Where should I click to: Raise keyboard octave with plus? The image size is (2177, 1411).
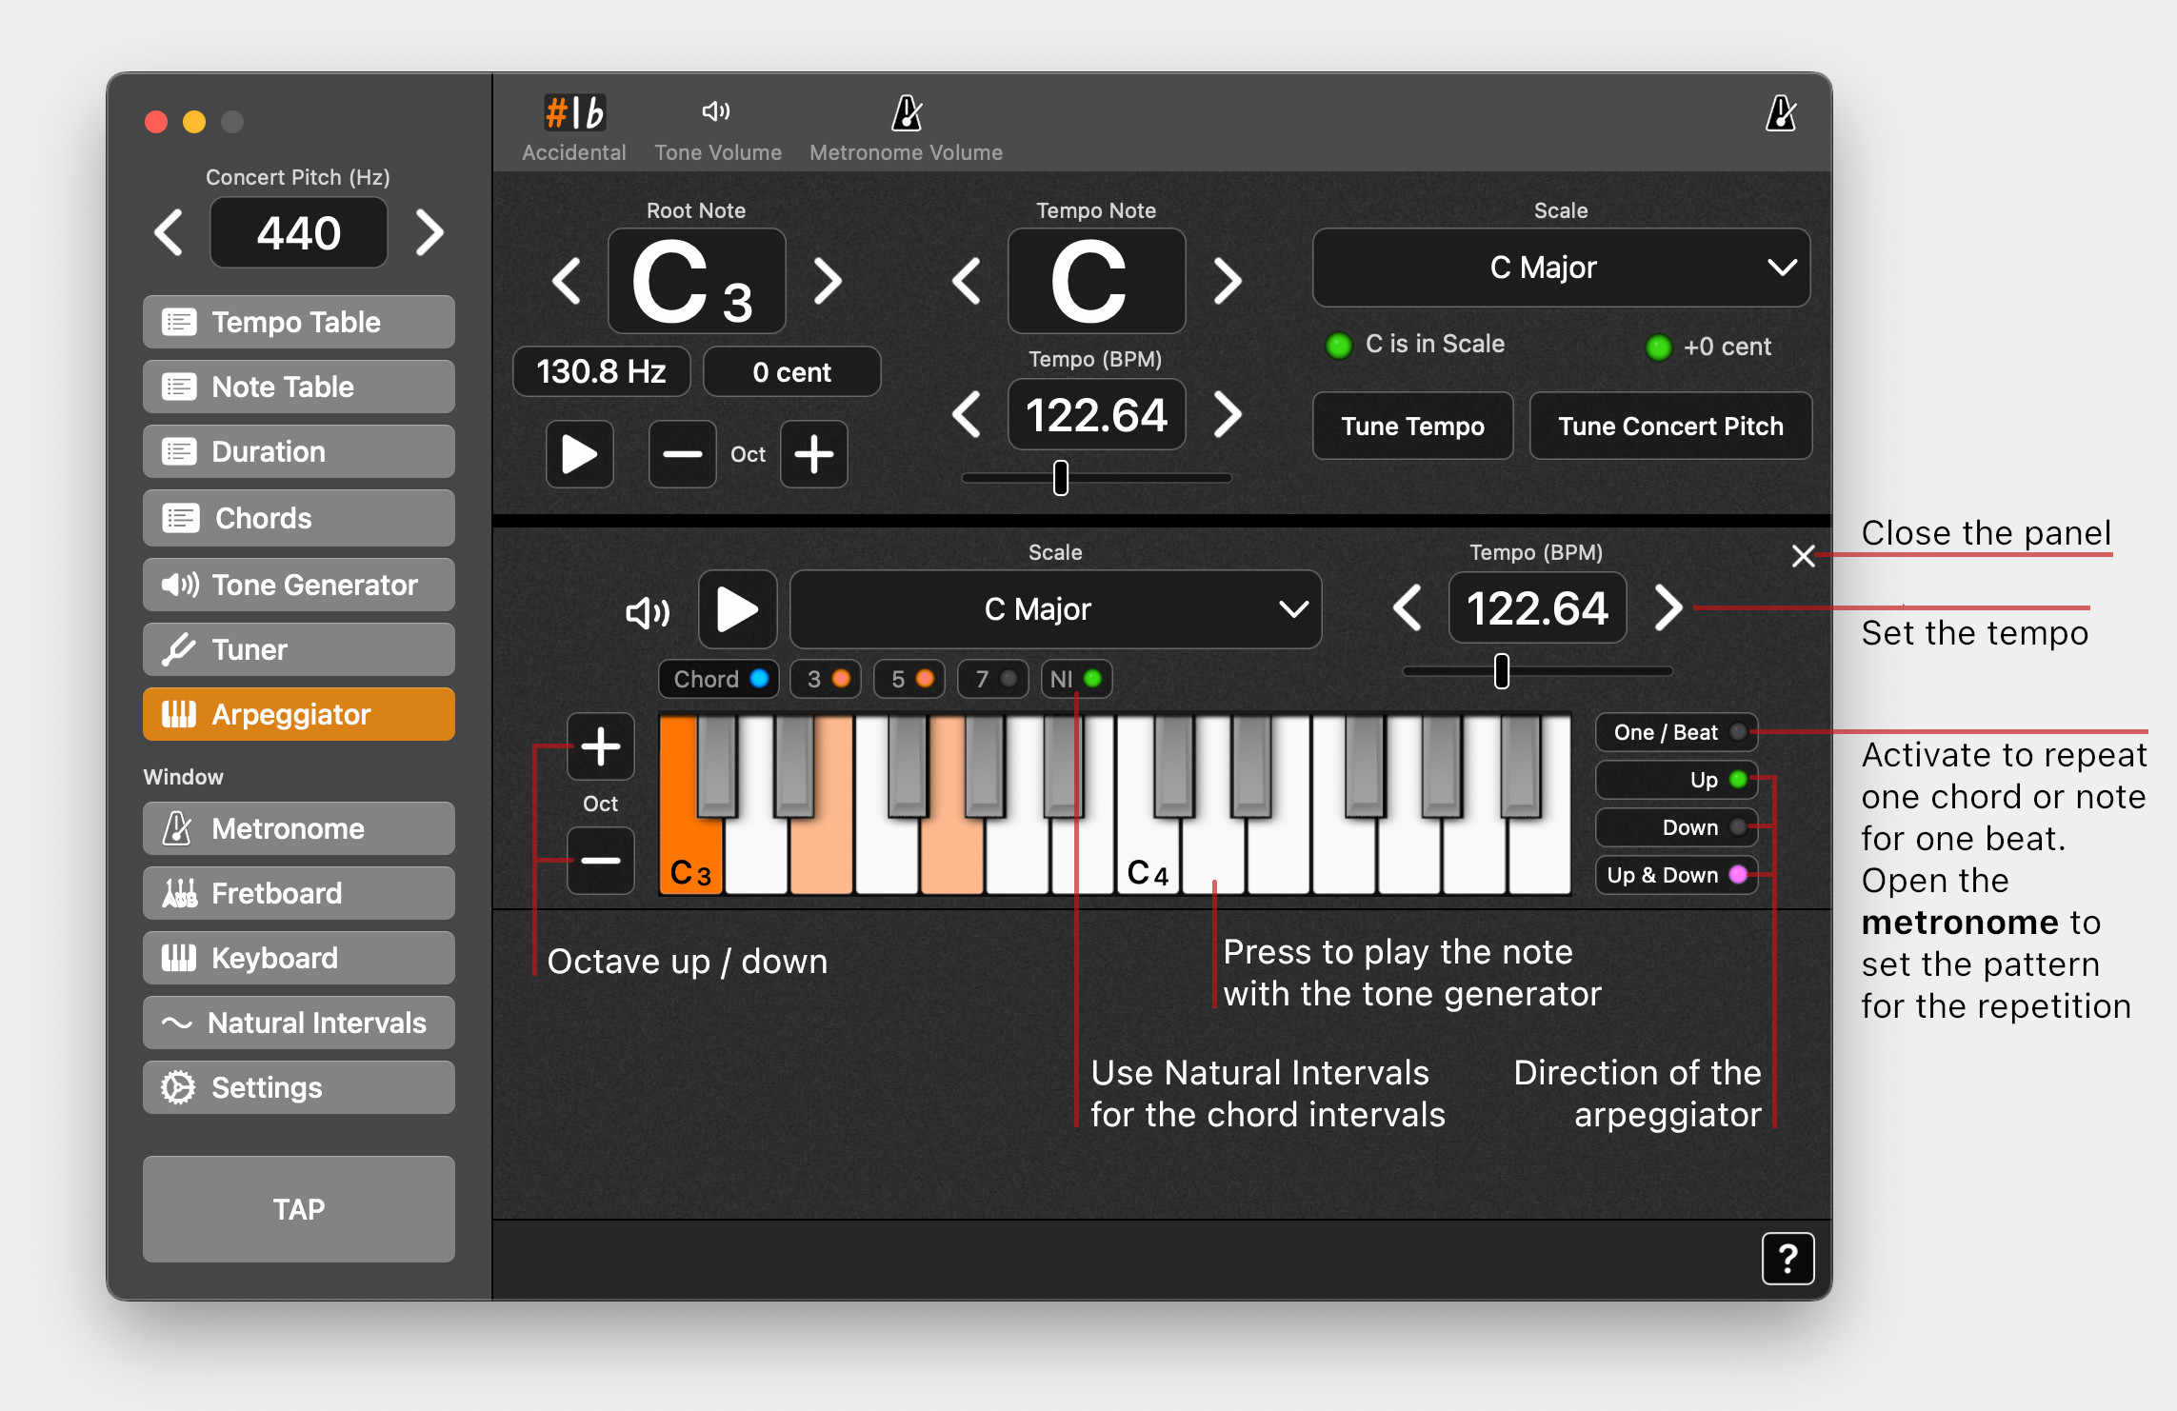601,746
